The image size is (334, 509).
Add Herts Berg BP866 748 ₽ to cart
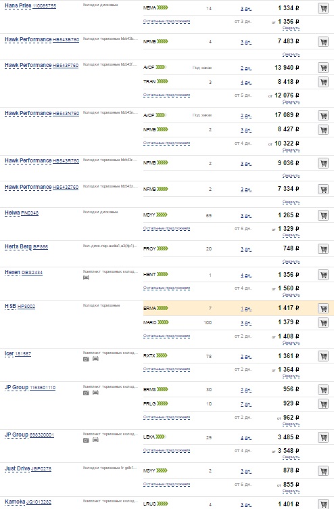[323, 248]
